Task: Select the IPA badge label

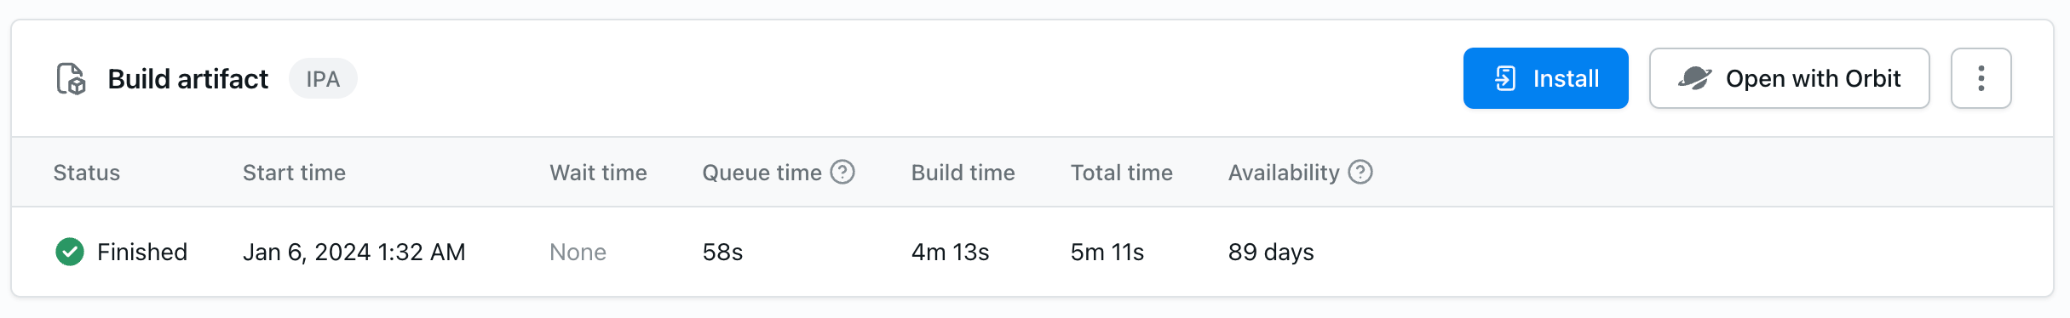Action: point(323,78)
